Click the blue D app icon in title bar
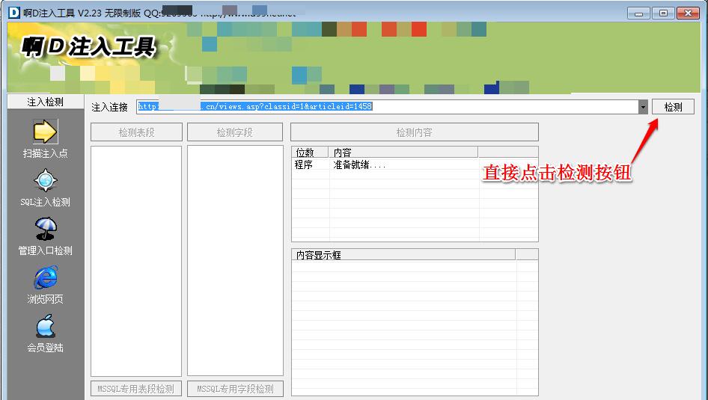This screenshot has width=708, height=400. (x=14, y=12)
